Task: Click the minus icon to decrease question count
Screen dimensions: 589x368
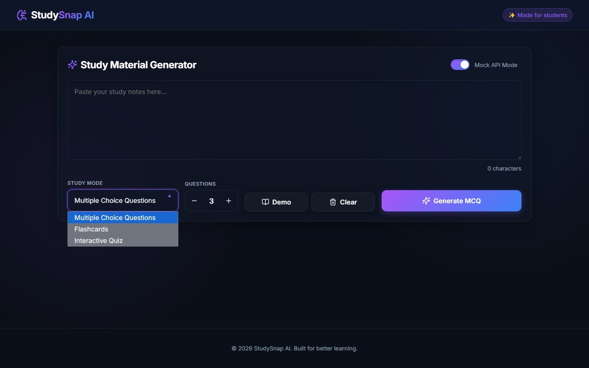Action: 194,201
